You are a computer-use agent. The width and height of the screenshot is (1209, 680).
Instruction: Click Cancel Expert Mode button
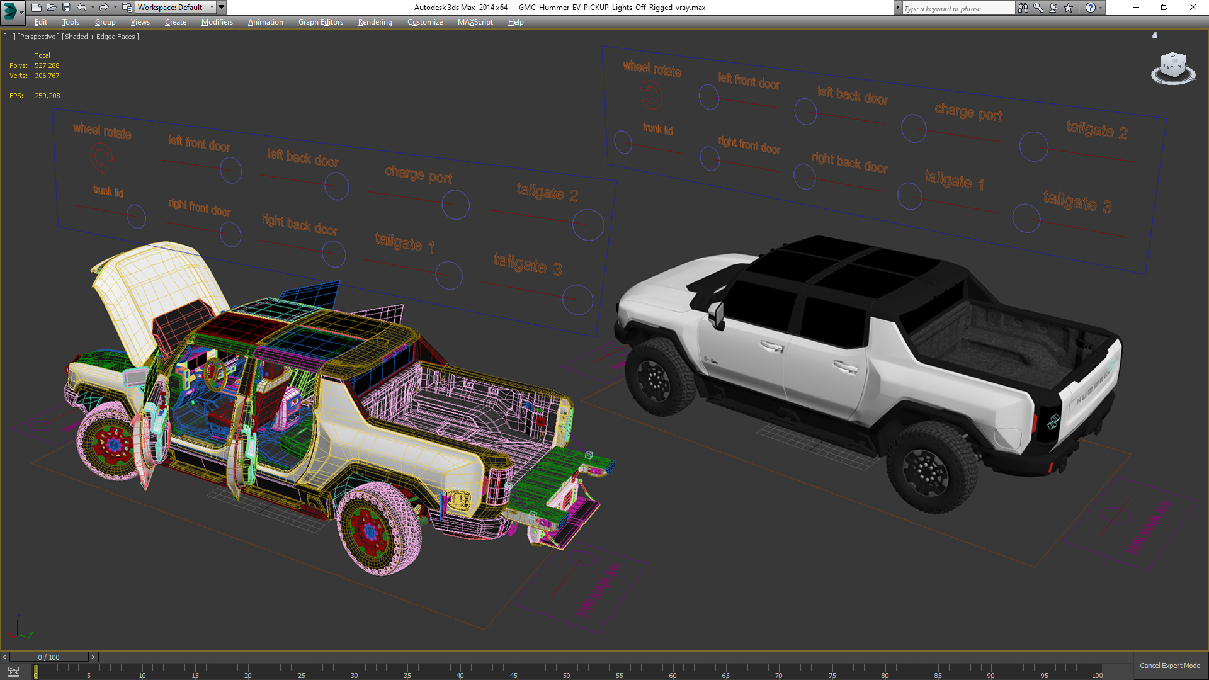pos(1170,666)
